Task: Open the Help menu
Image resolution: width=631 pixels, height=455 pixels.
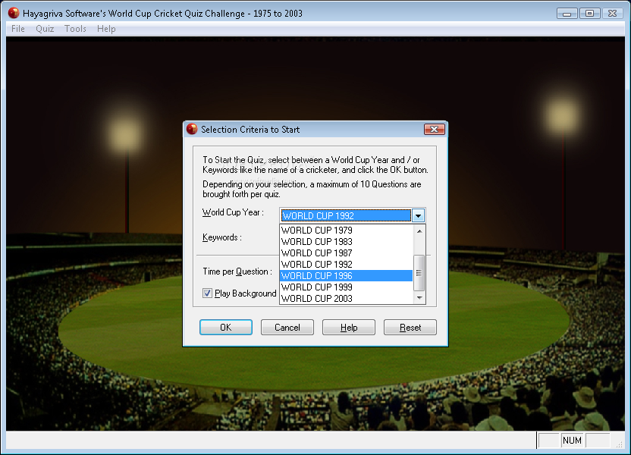Action: 106,29
